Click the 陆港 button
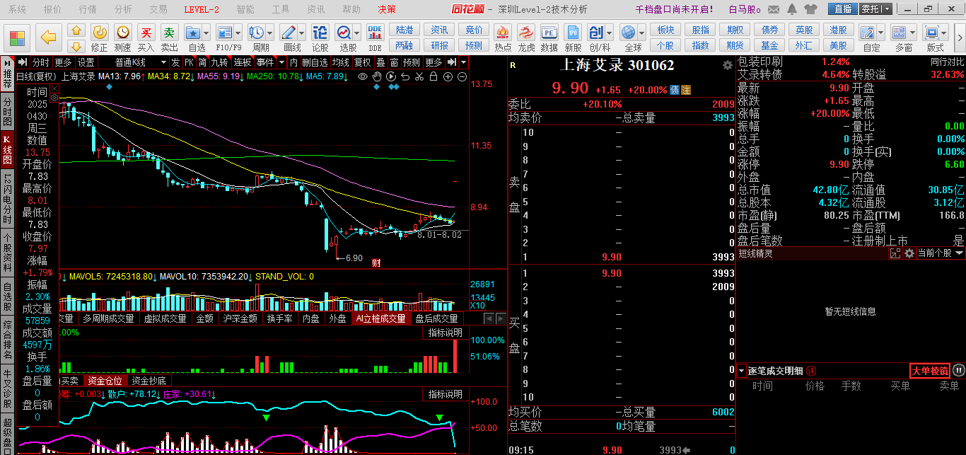966x455 pixels. (405, 30)
